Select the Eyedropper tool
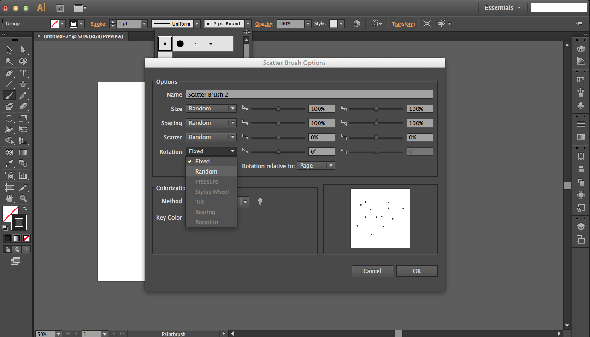The width and height of the screenshot is (590, 337). pos(9,163)
